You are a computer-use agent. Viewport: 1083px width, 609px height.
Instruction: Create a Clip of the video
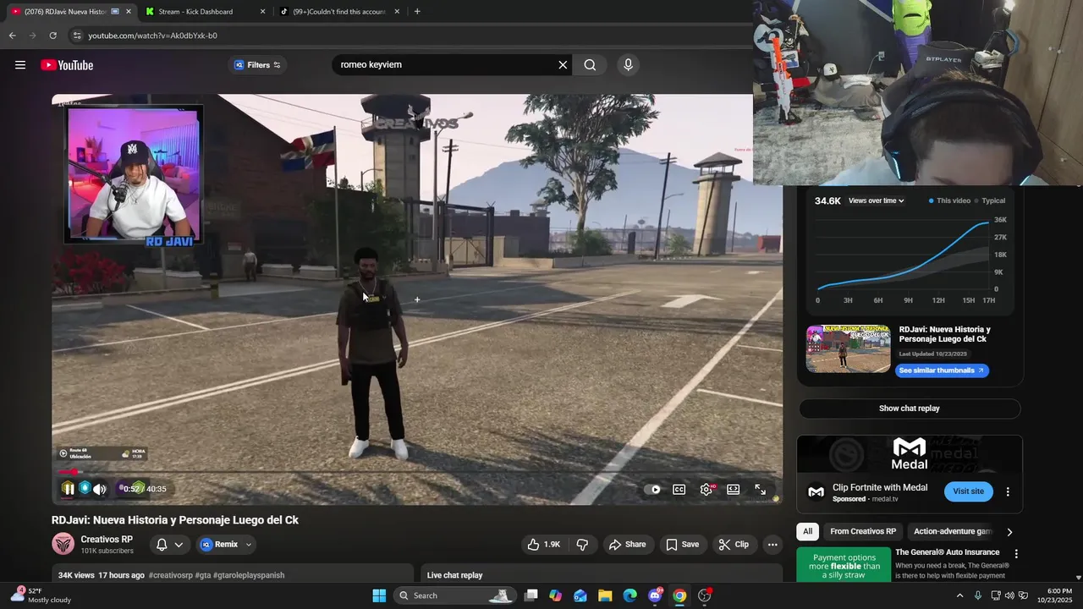[734, 545]
